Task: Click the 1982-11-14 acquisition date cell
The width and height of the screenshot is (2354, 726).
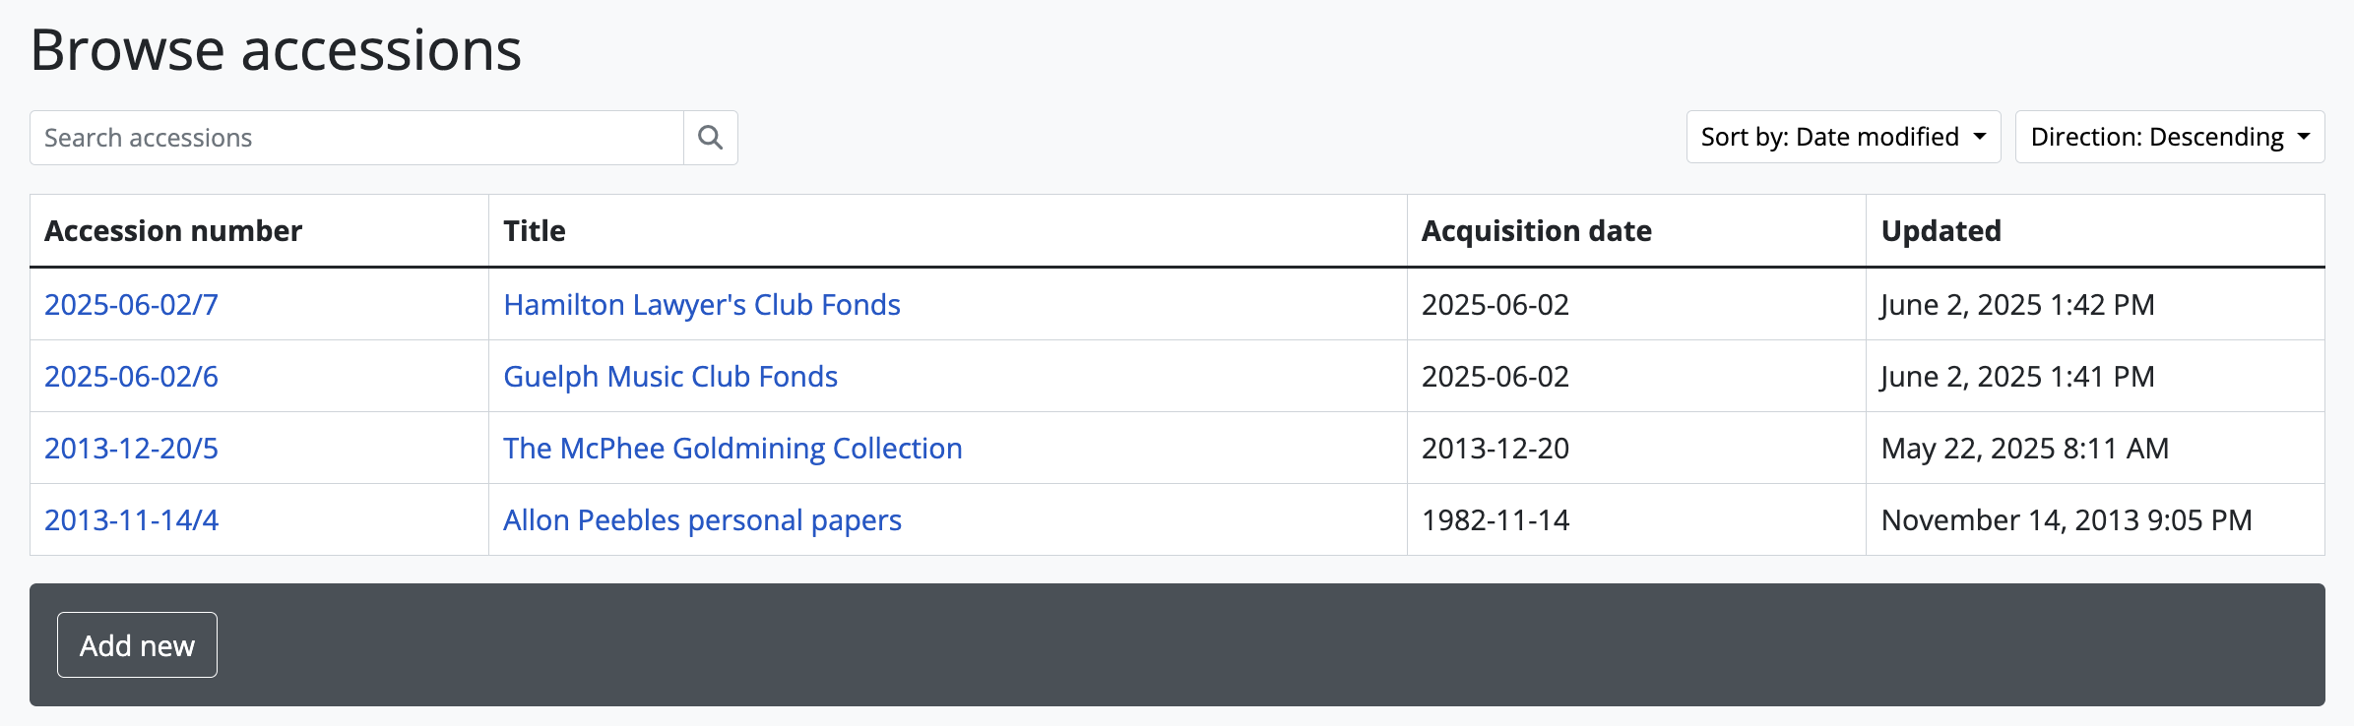Action: pyautogui.click(x=1495, y=520)
